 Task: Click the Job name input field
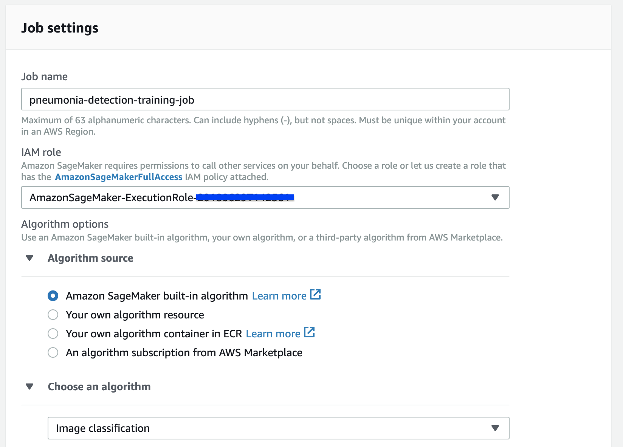265,99
